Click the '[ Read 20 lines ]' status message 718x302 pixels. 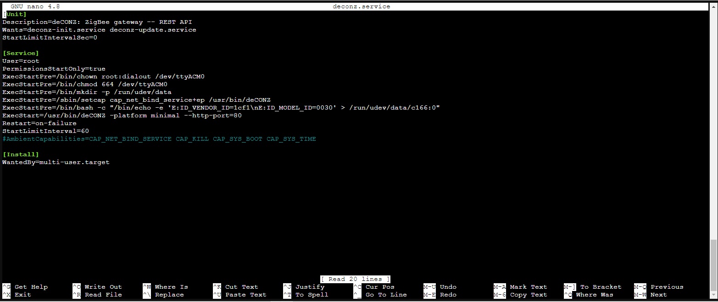tap(355, 279)
